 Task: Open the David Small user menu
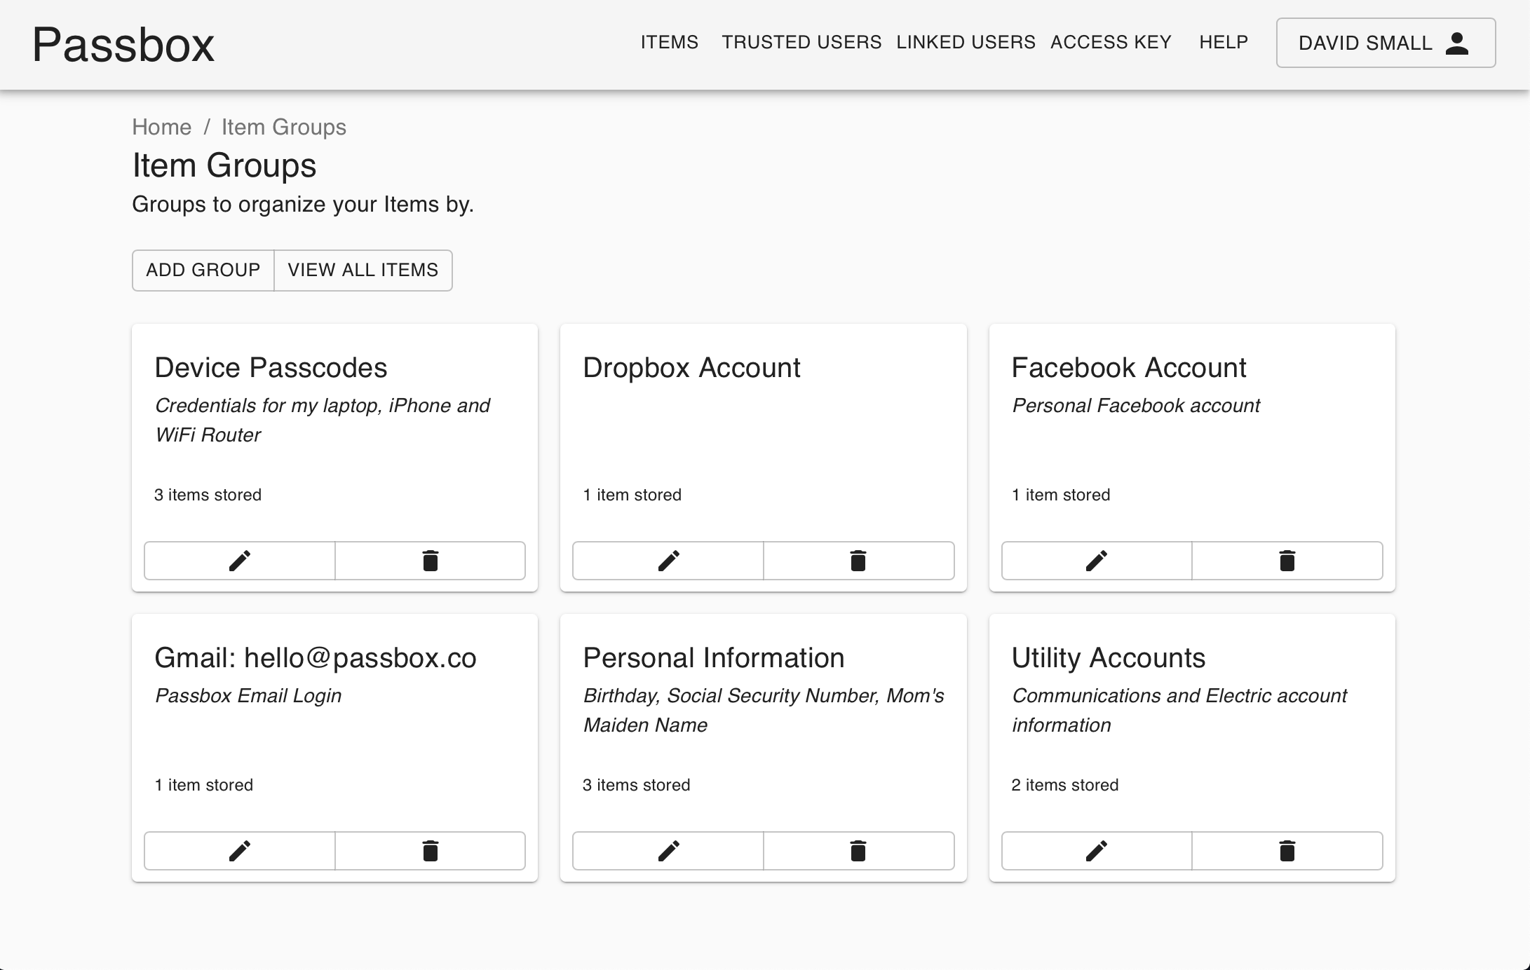point(1386,43)
